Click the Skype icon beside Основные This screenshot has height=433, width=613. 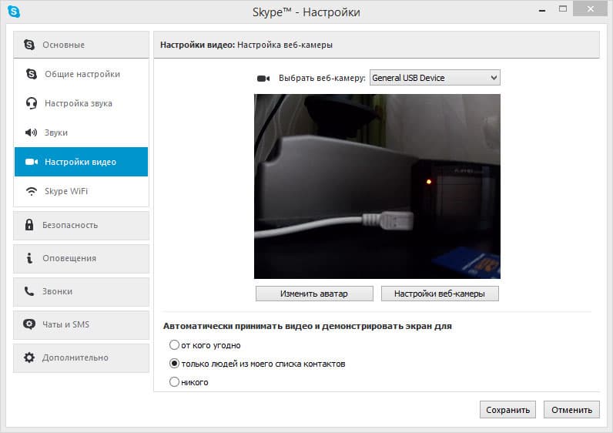(x=29, y=45)
